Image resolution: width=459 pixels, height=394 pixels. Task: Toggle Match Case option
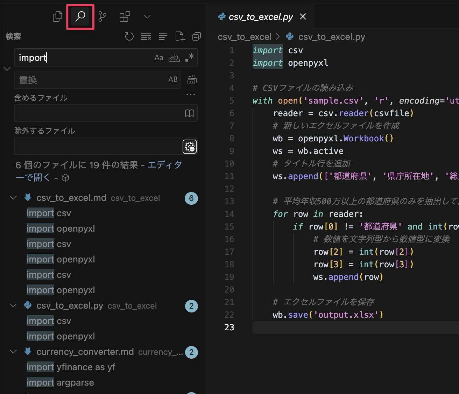point(159,57)
